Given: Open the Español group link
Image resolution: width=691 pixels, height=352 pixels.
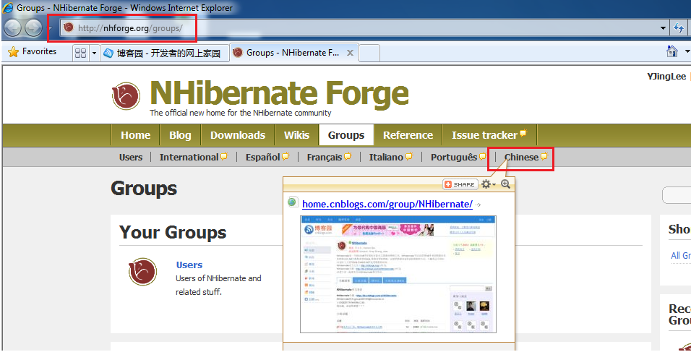Looking at the screenshot, I should click(262, 158).
